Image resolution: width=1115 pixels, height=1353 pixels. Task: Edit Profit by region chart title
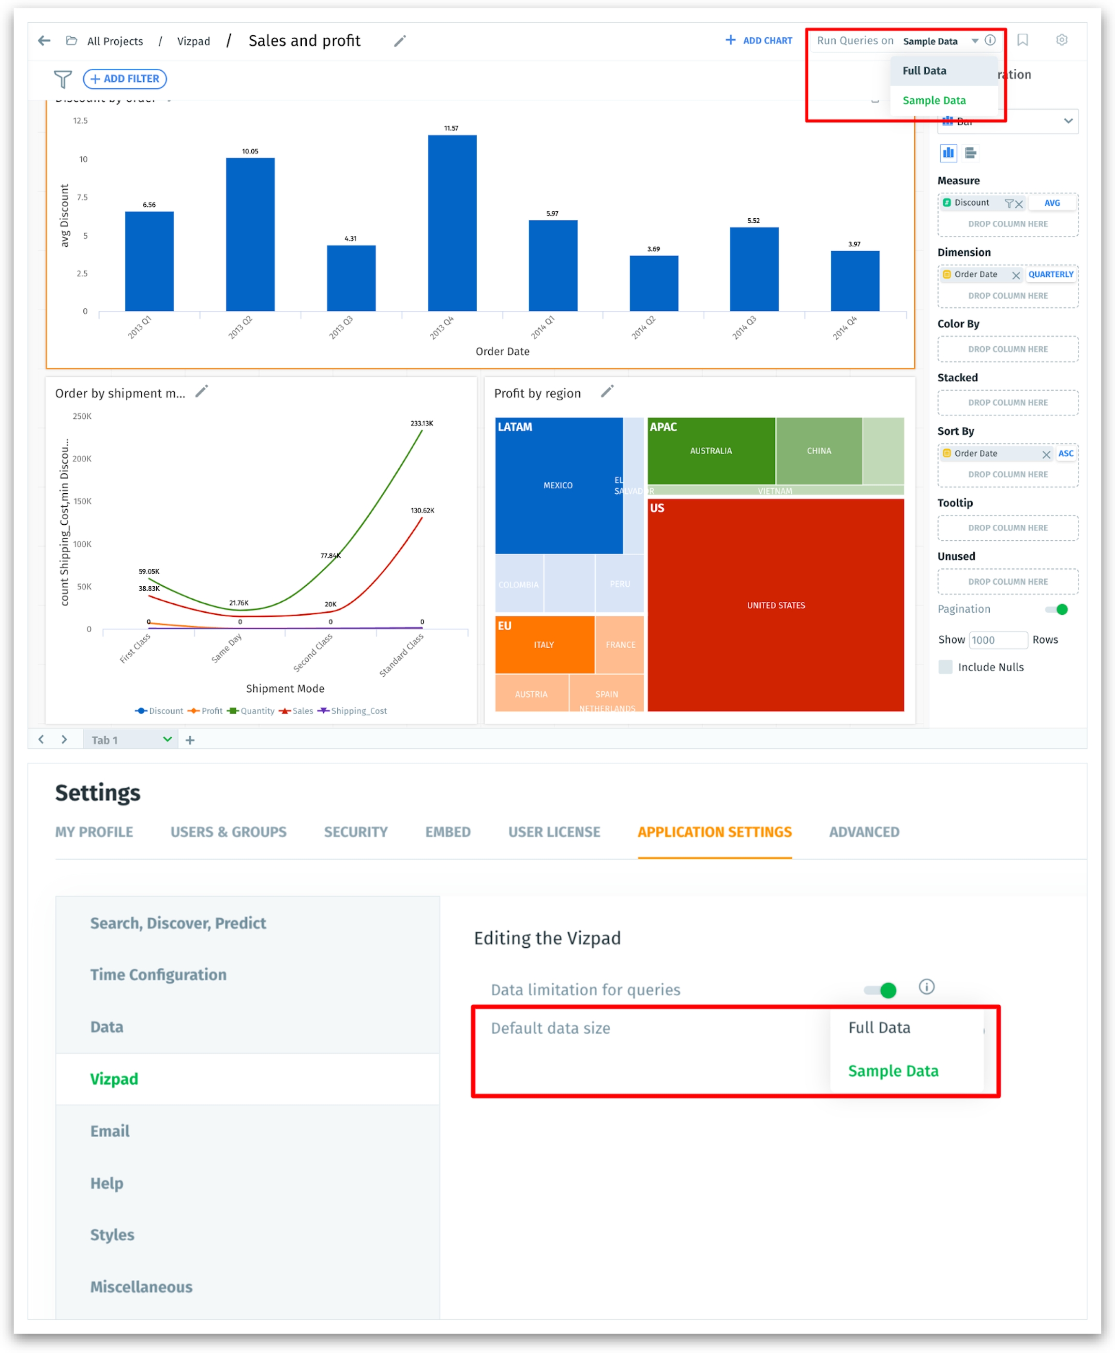click(607, 391)
